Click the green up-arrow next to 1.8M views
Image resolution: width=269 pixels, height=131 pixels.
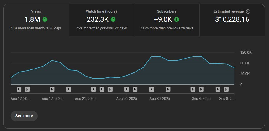45,19
